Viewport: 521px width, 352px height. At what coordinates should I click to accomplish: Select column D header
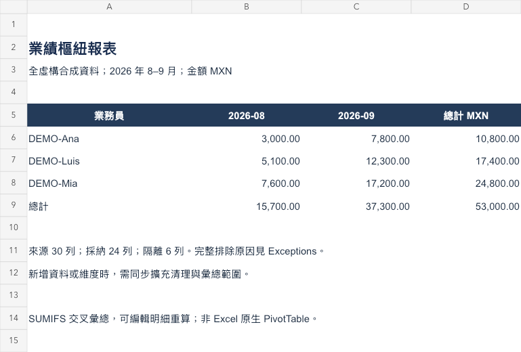(466, 7)
